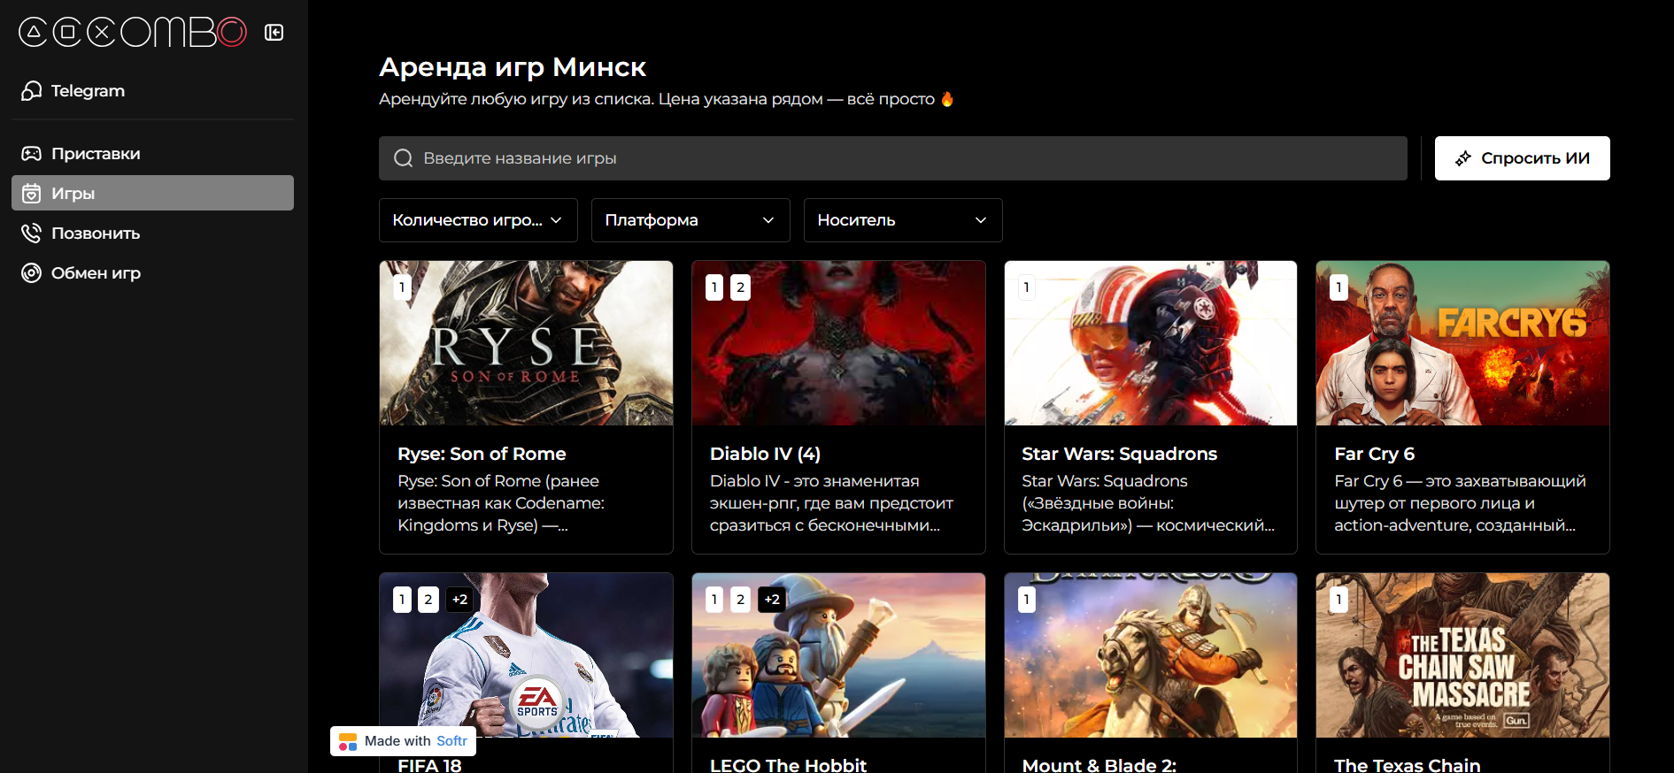Focus the game name search field
1674x773 pixels.
click(x=893, y=158)
